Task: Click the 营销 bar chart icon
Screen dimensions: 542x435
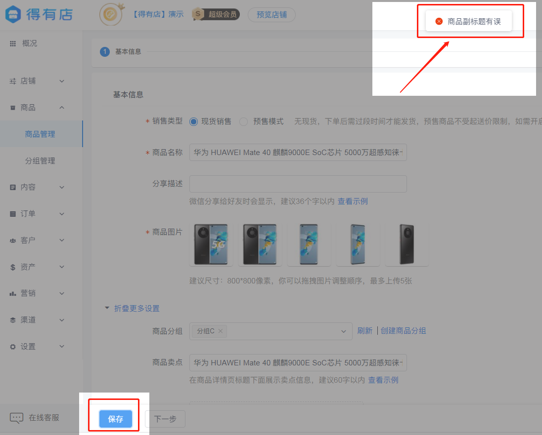Action: point(13,293)
